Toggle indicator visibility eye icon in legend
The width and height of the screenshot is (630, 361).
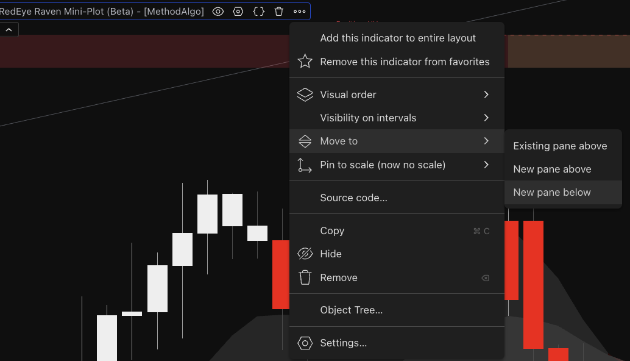(x=218, y=12)
